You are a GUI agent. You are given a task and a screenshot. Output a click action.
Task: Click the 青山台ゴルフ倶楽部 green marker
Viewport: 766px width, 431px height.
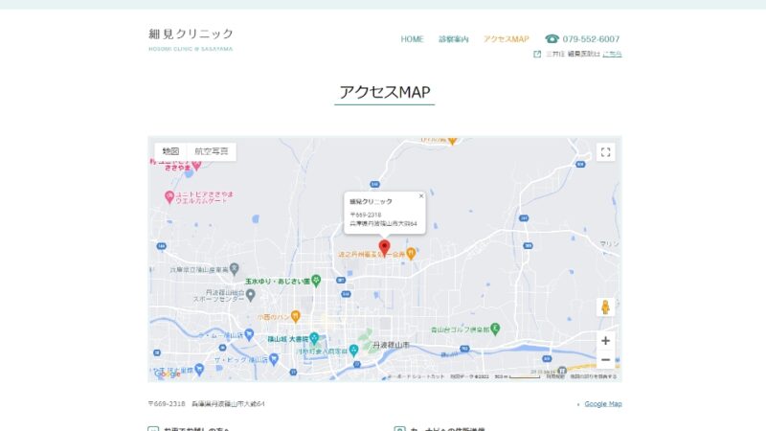pyautogui.click(x=495, y=329)
